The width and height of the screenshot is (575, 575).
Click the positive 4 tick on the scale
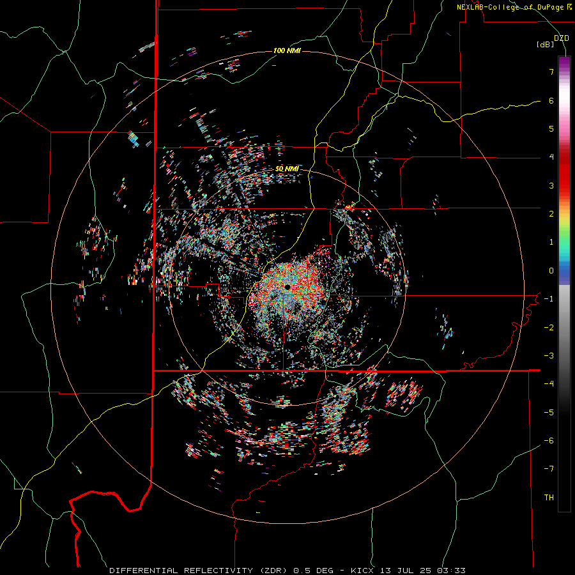click(551, 157)
